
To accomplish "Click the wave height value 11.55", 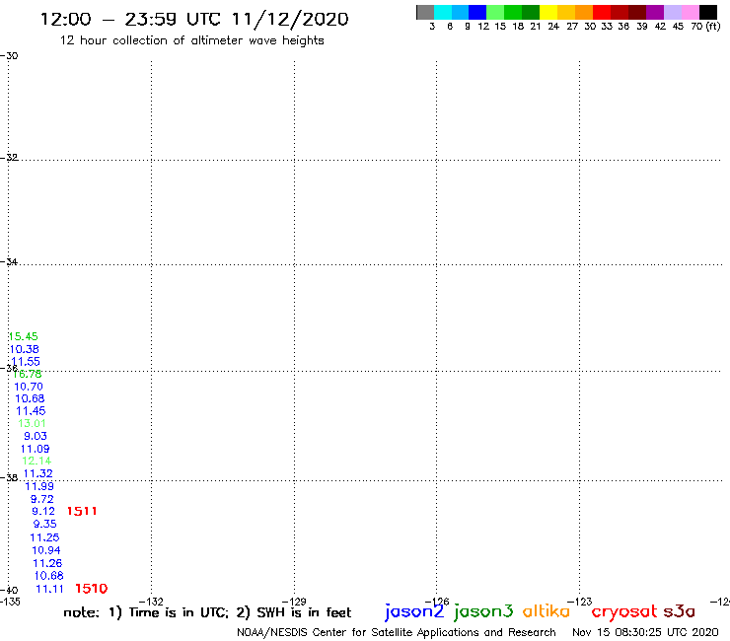I will coord(26,362).
